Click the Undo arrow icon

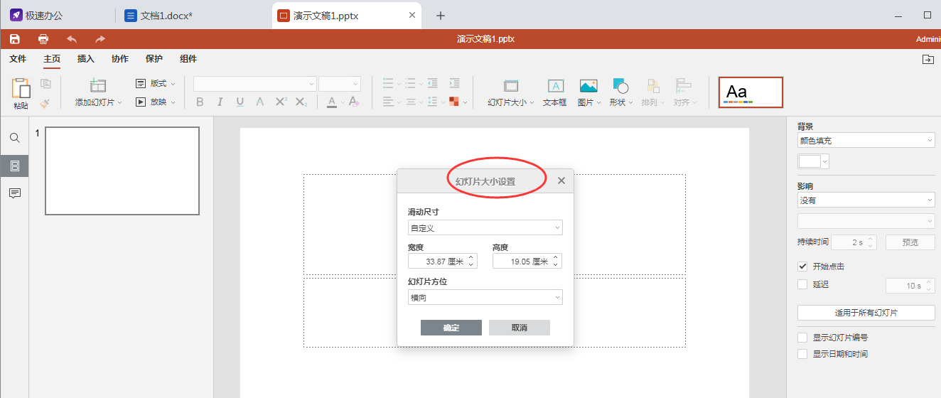pyautogui.click(x=72, y=39)
